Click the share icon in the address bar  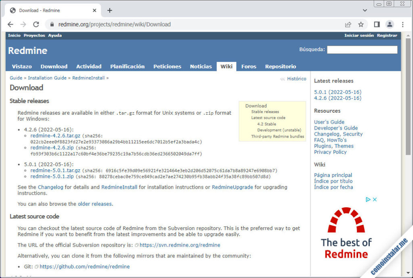pyautogui.click(x=348, y=25)
